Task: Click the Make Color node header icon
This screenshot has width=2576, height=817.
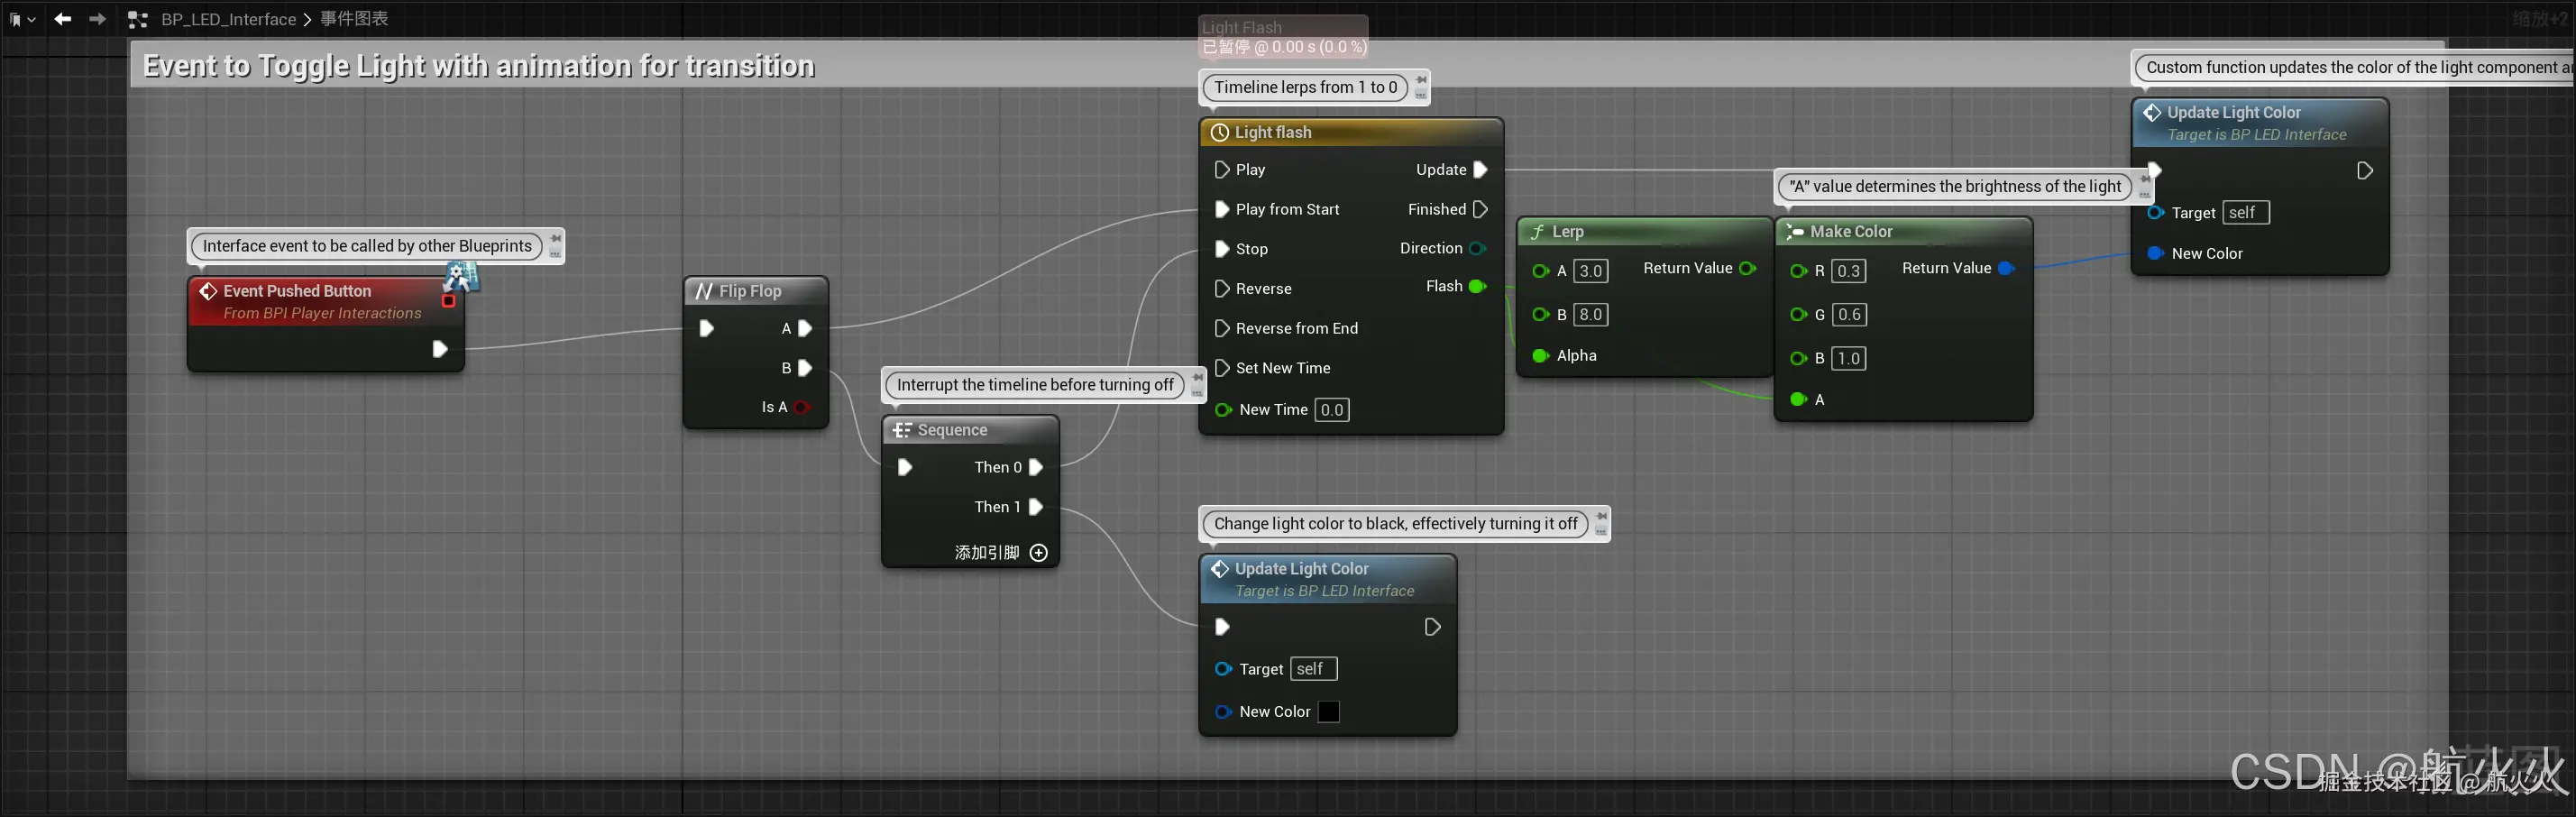Action: pyautogui.click(x=1795, y=232)
